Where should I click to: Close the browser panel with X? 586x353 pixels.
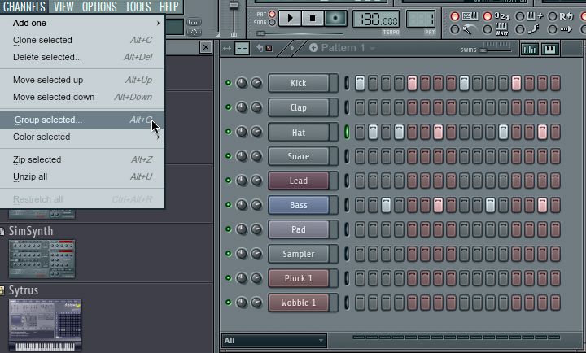click(x=206, y=47)
